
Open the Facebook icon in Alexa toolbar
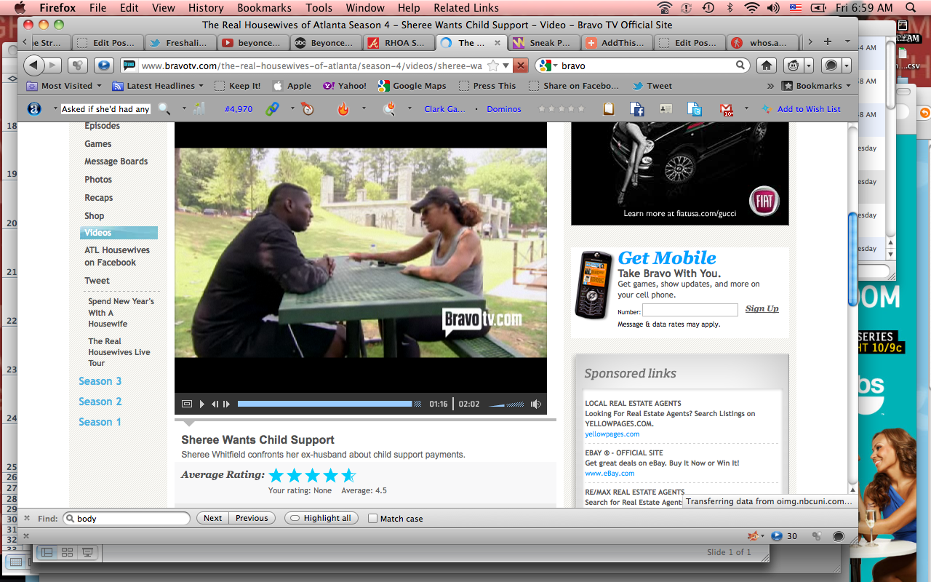[x=637, y=109]
